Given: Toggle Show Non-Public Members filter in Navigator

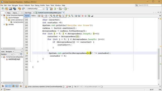Looking at the screenshot, I should click(x=13, y=86).
